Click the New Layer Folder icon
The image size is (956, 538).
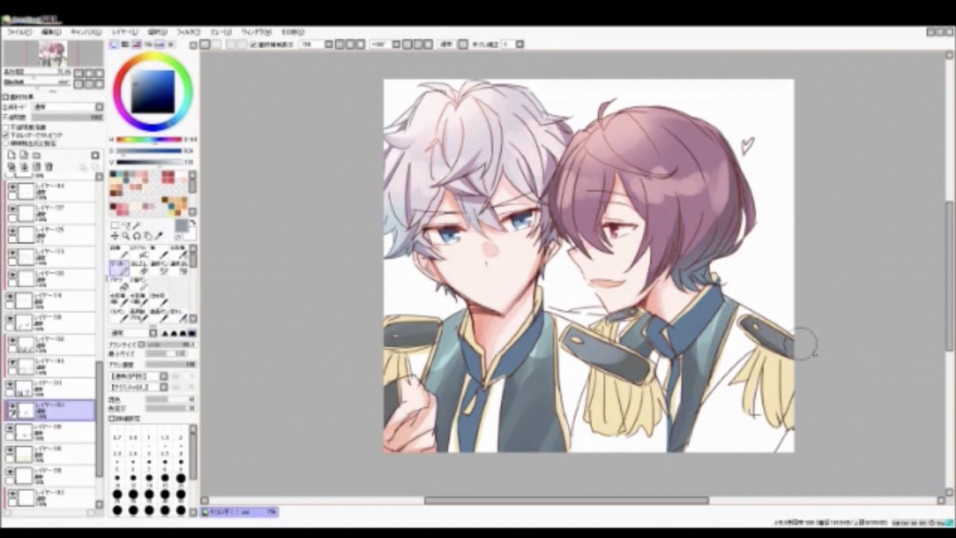(x=37, y=155)
